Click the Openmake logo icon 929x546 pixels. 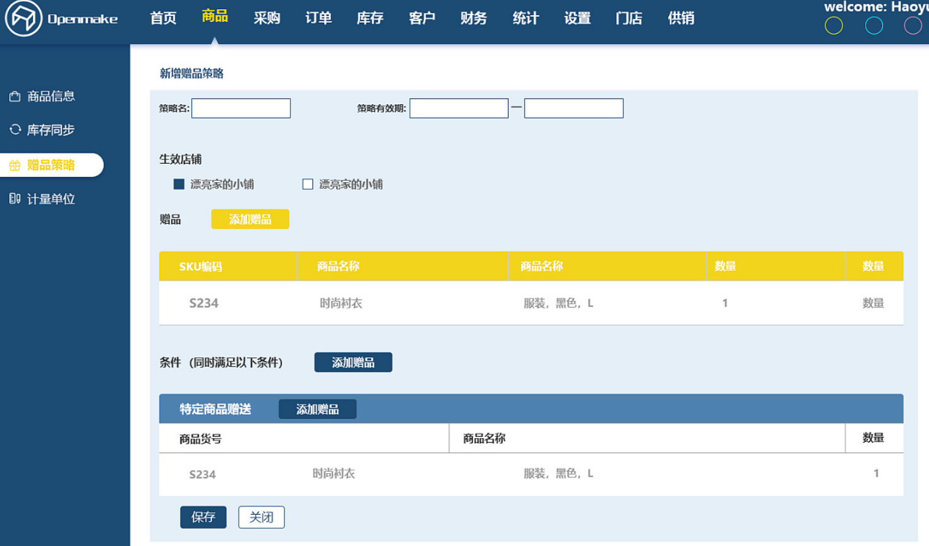tap(23, 18)
